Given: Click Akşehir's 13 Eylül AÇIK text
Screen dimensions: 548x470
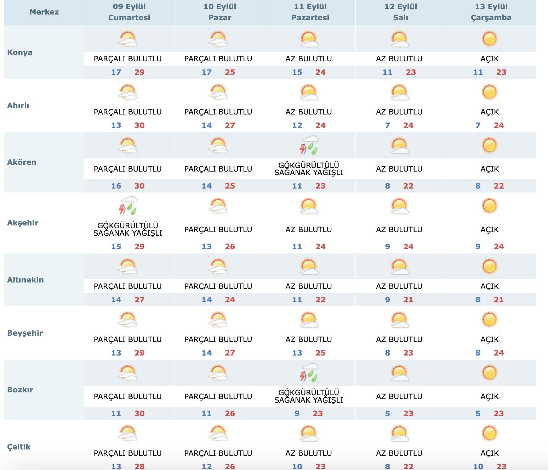Looking at the screenshot, I should 490,230.
